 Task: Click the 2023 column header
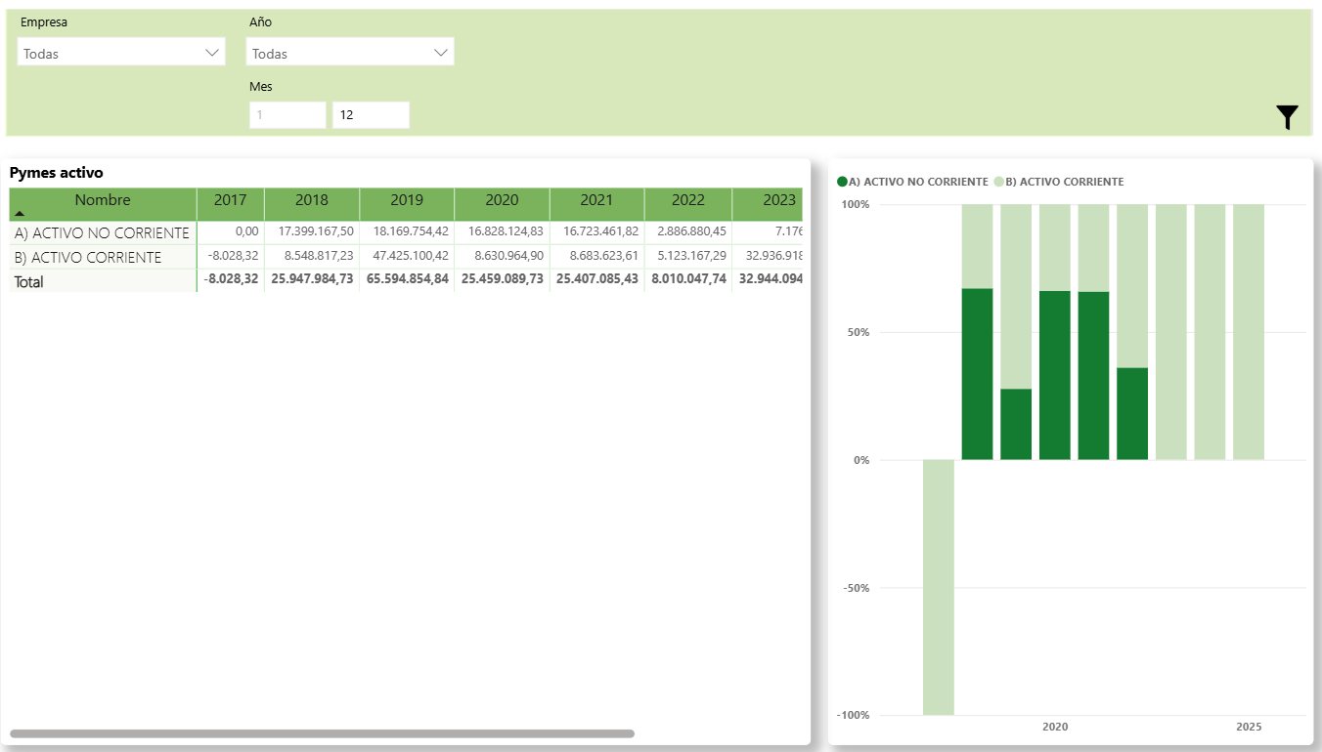(778, 200)
